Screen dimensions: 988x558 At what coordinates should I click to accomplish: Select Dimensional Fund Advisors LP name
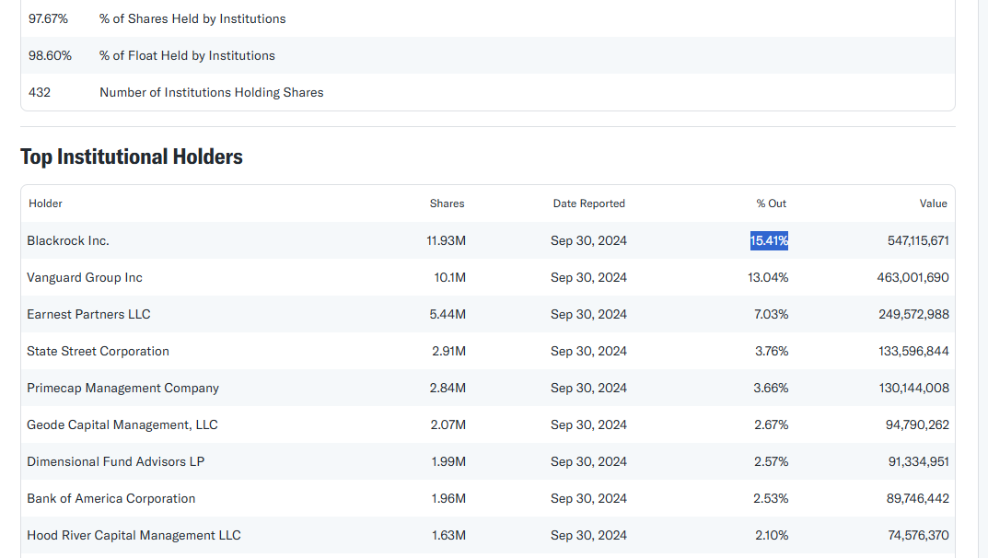[115, 461]
